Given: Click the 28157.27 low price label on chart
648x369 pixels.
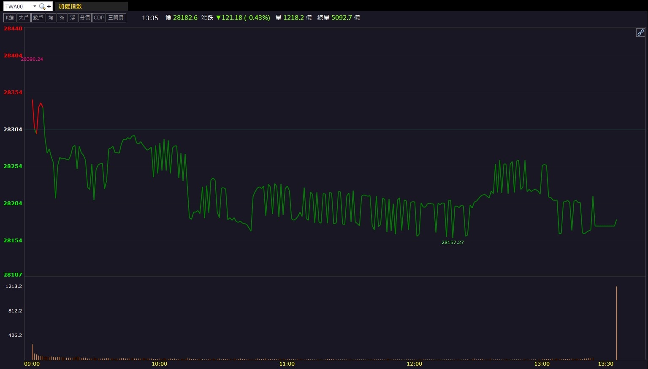Looking at the screenshot, I should [453, 242].
